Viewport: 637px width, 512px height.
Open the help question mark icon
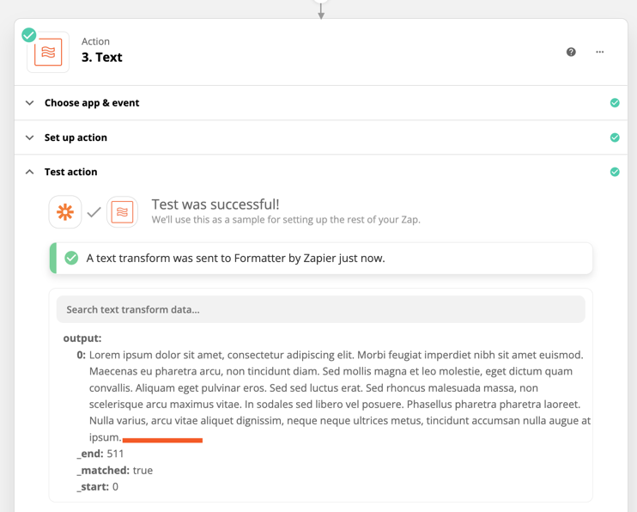tap(571, 52)
